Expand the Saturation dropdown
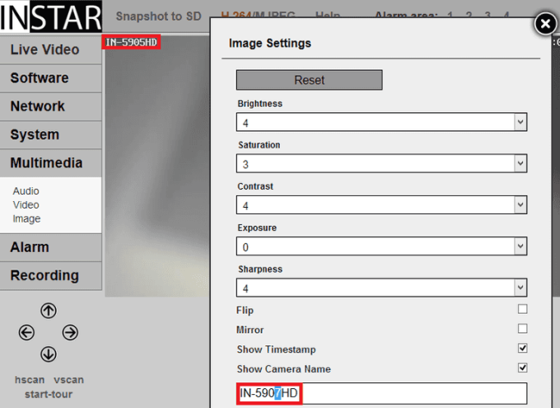 click(x=381, y=163)
